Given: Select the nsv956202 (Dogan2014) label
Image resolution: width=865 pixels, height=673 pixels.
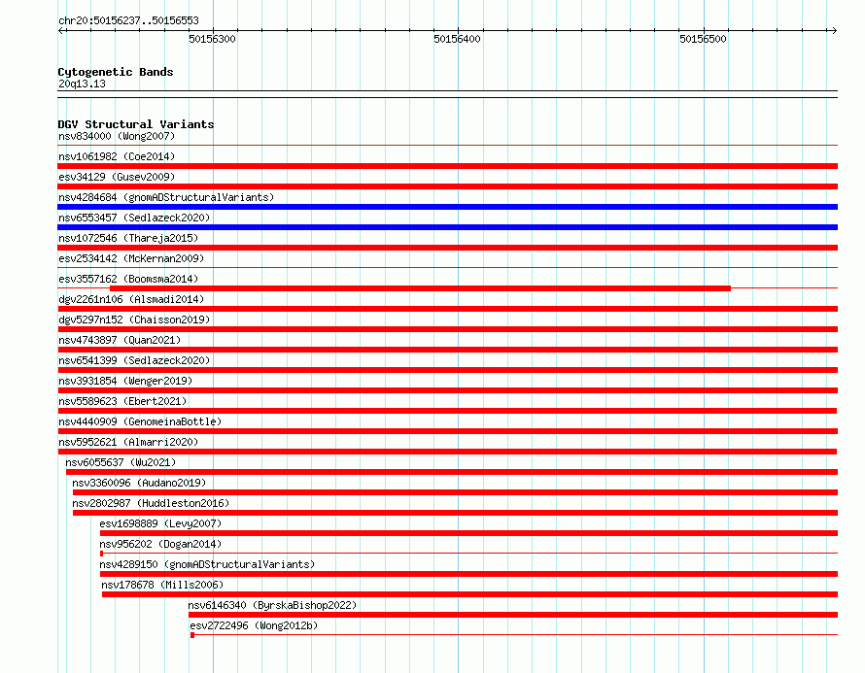Looking at the screenshot, I should [160, 544].
